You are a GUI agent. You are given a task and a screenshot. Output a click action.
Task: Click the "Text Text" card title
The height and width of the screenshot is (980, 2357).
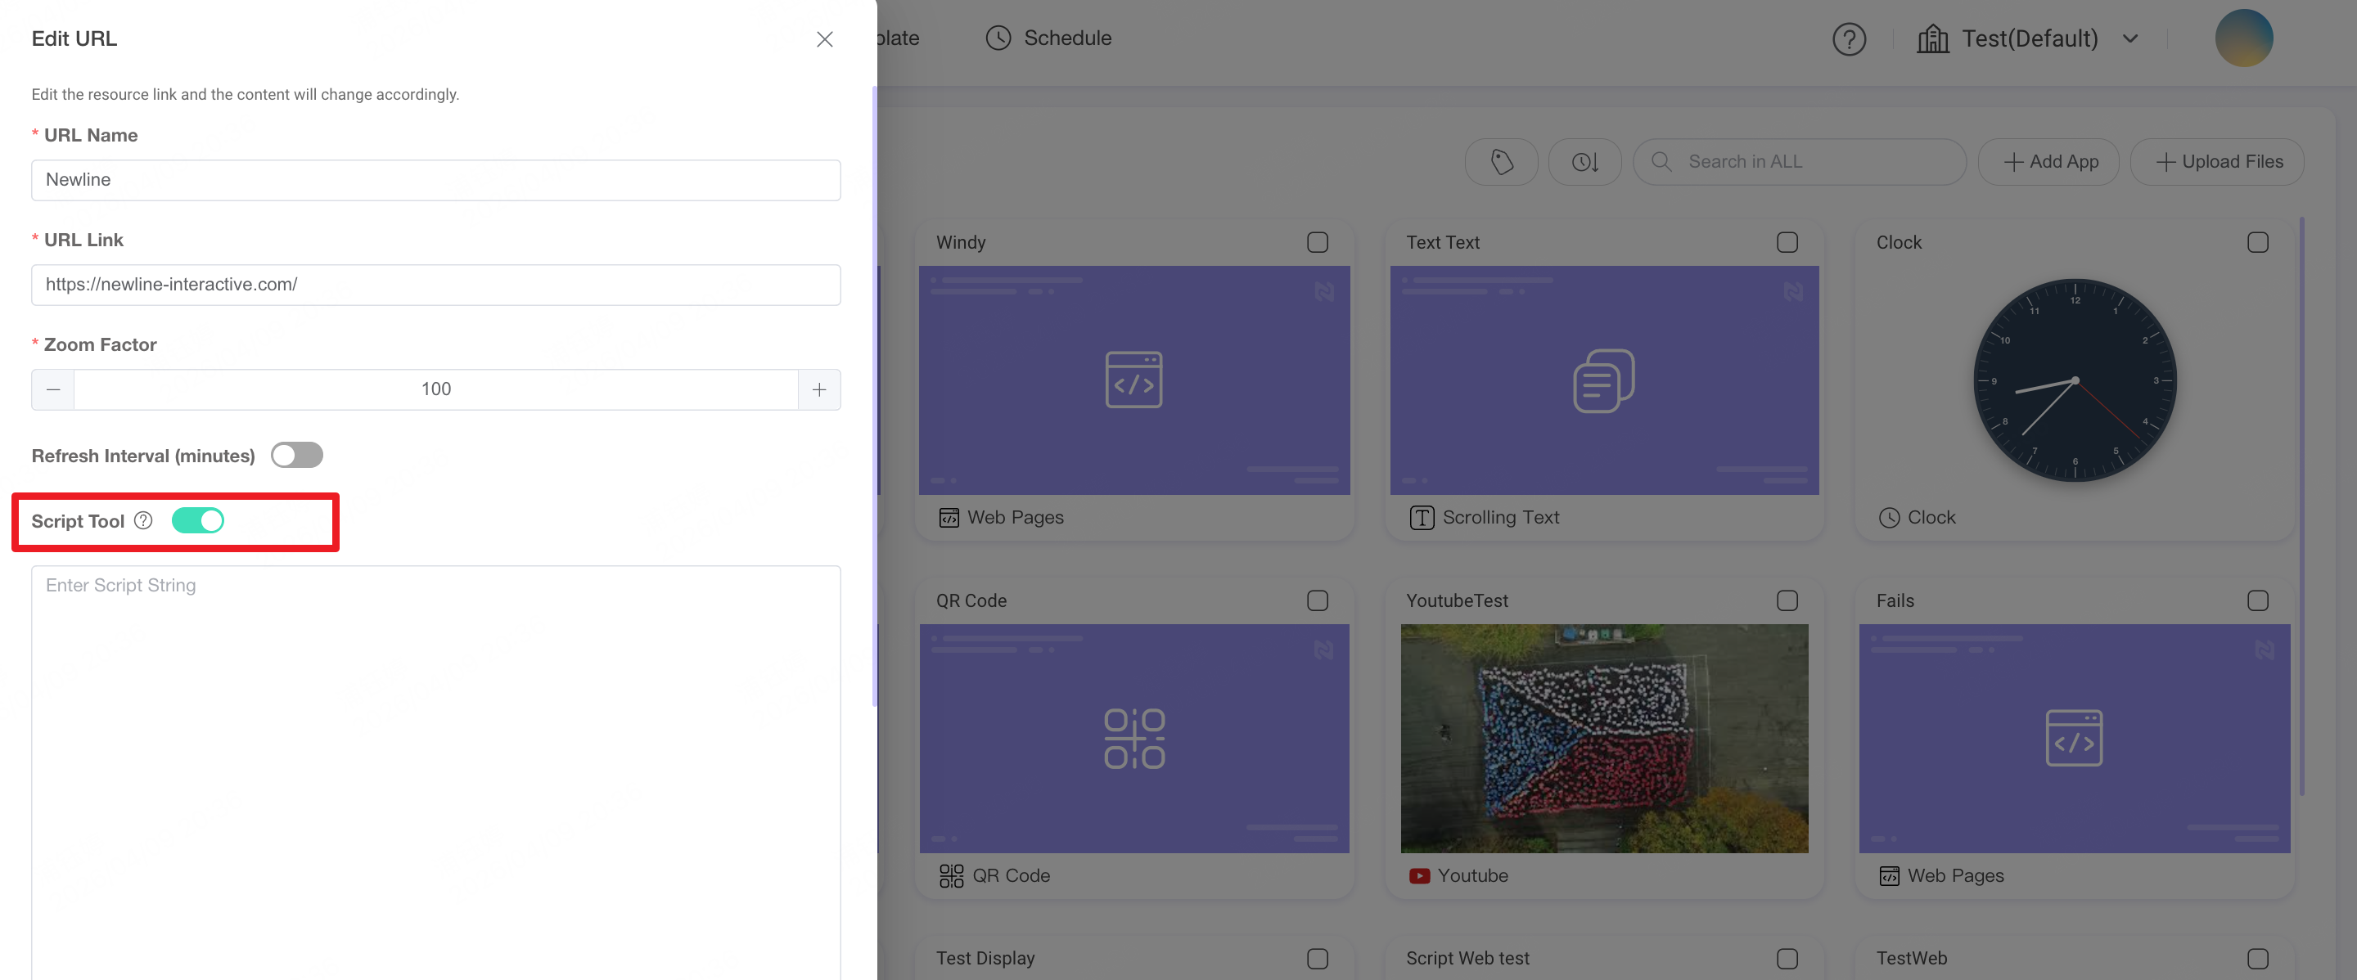click(x=1442, y=242)
